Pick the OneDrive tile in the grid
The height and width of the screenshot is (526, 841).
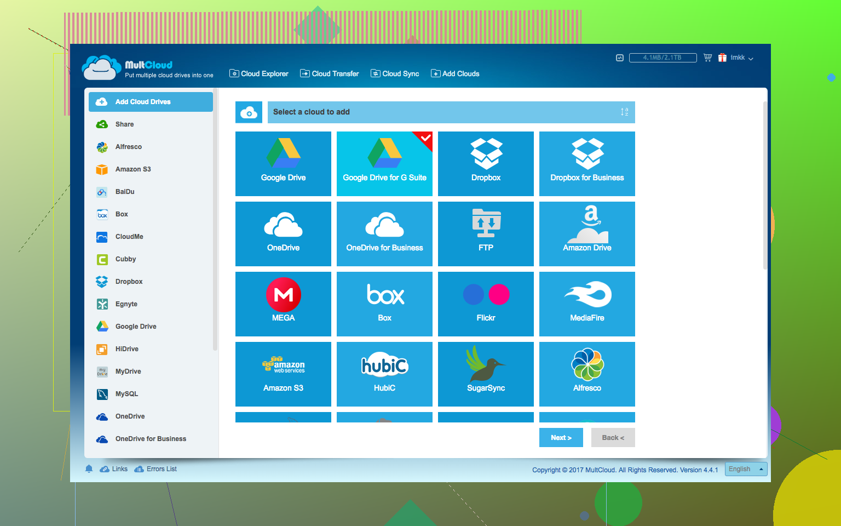[283, 233]
